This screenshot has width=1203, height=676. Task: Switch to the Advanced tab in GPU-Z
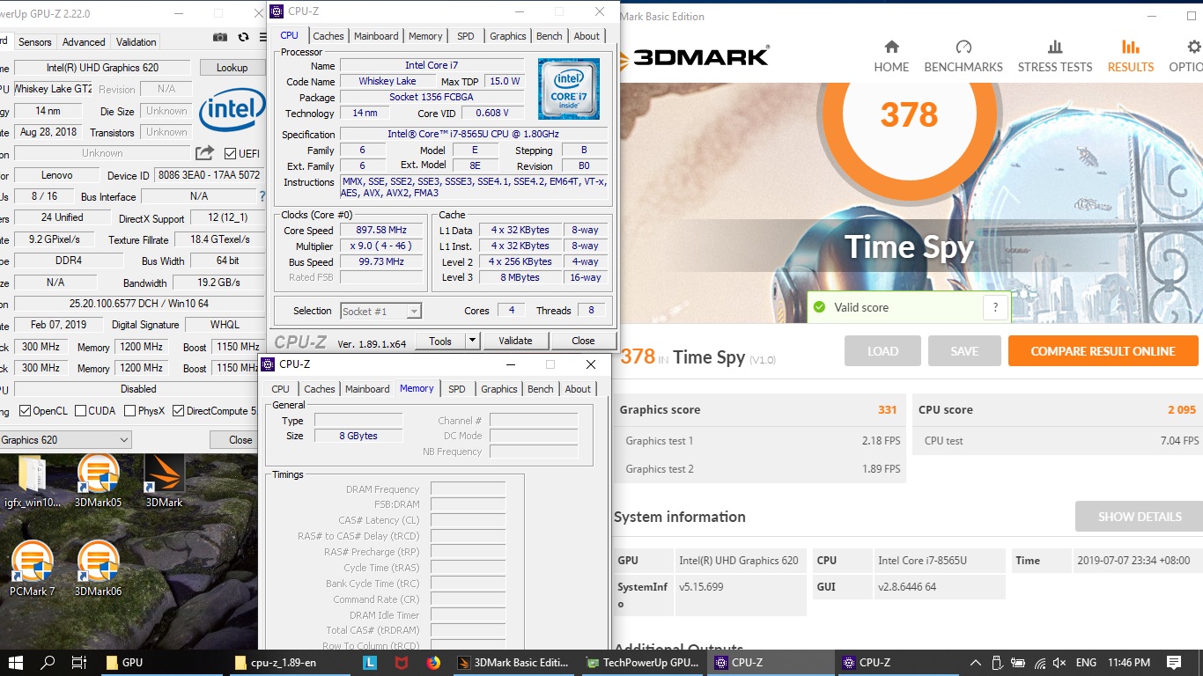[x=84, y=41]
